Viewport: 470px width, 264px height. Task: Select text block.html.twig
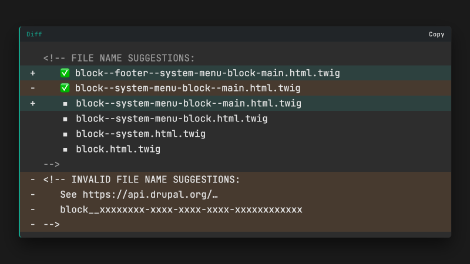[118, 149]
